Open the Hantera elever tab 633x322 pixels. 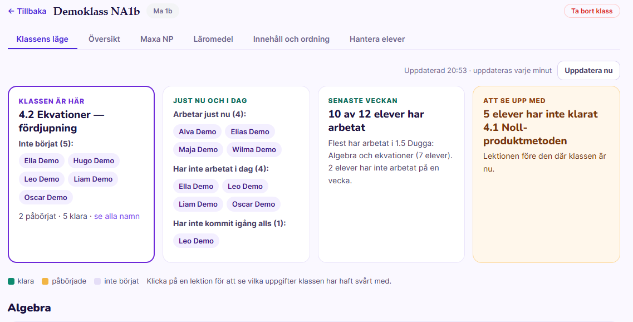coord(377,39)
